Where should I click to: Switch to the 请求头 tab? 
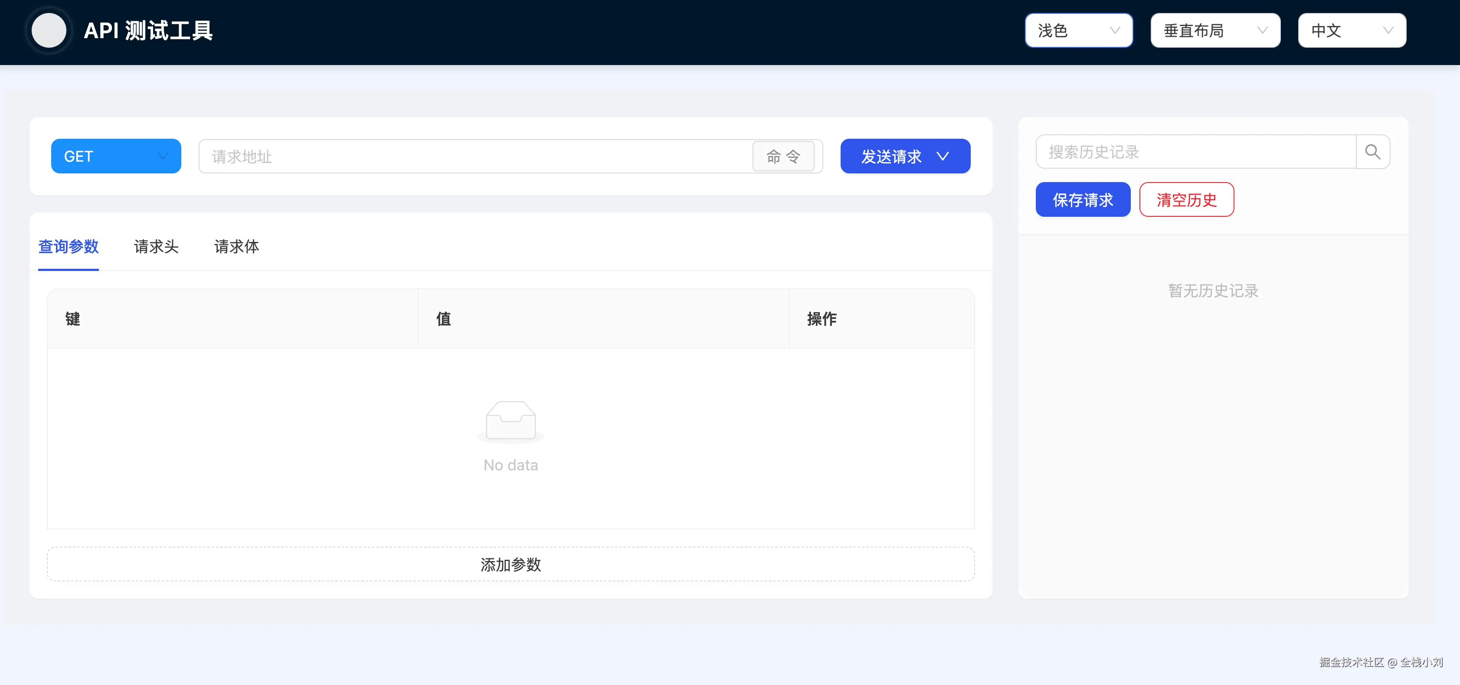pyautogui.click(x=156, y=246)
